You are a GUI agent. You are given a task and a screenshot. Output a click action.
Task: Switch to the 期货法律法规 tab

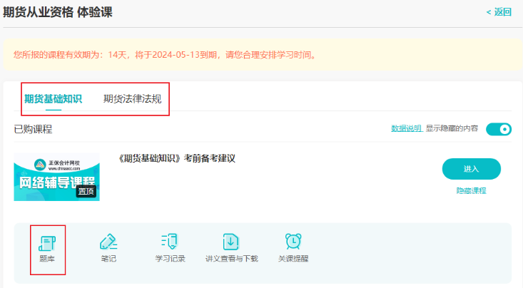click(132, 99)
